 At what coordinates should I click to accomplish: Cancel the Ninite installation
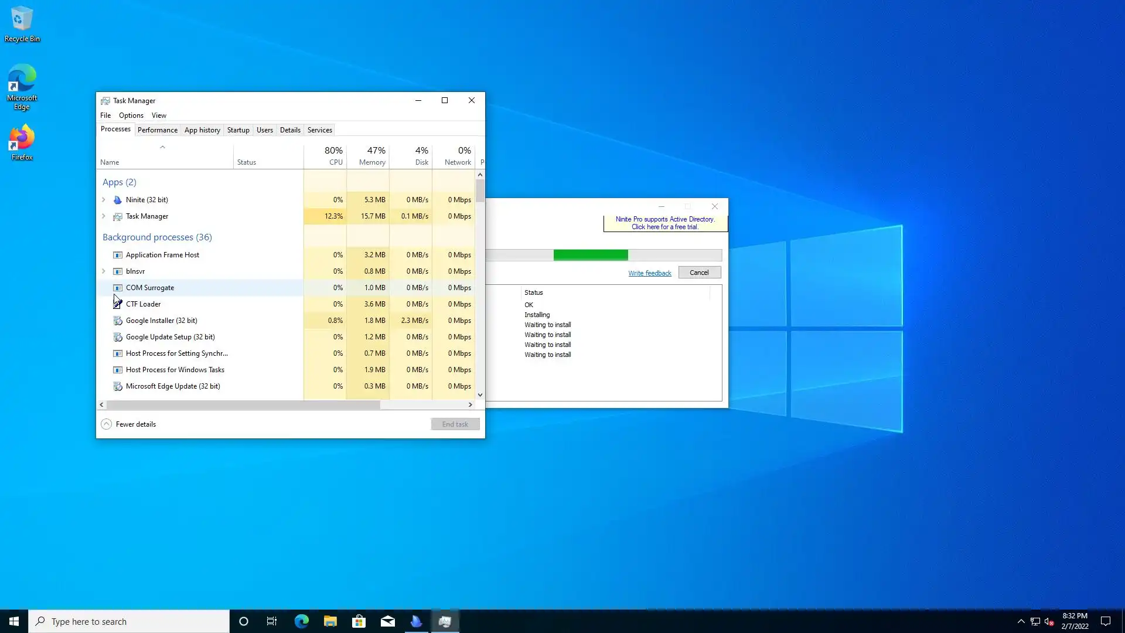[699, 273]
